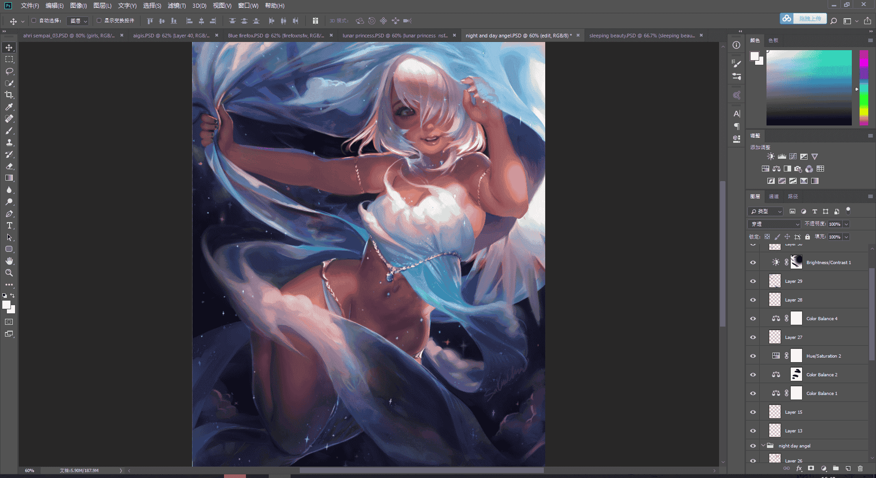Hide the Hue/Saturation 2 layer
Screen dimensions: 876x478
point(753,356)
